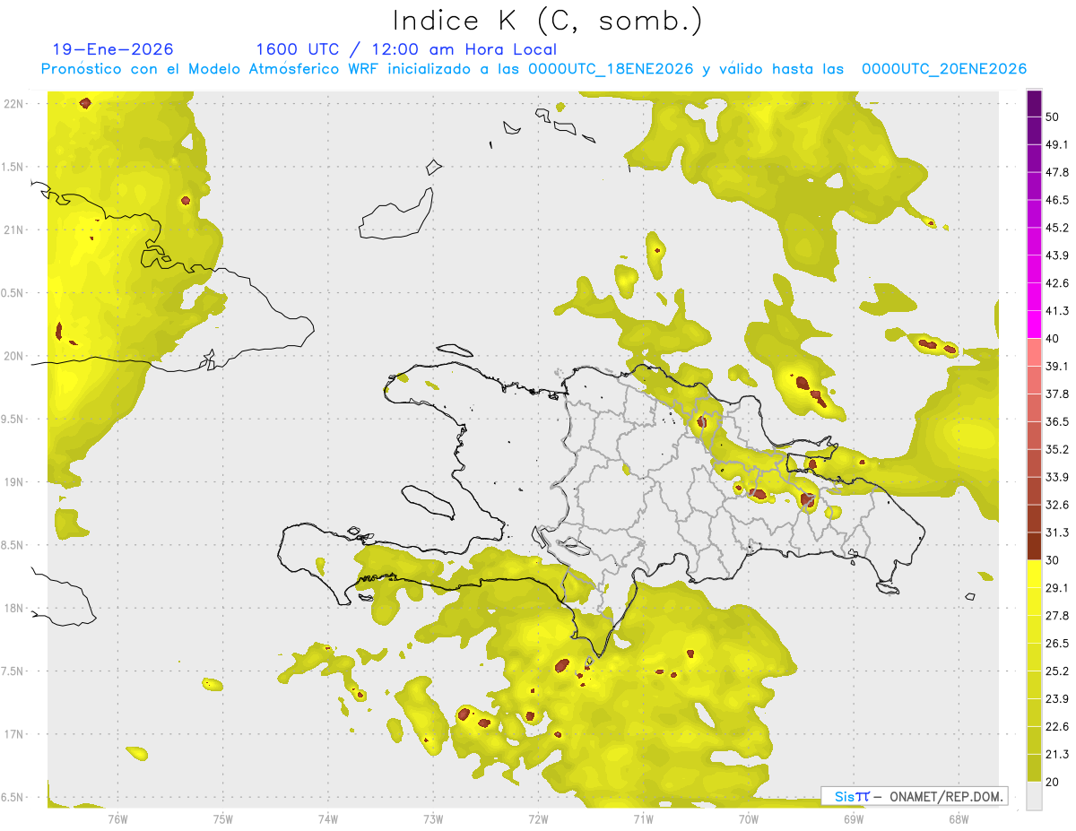This screenshot has width=1076, height=831.
Task: Click the 70W longitude axis label
Action: pos(748,818)
